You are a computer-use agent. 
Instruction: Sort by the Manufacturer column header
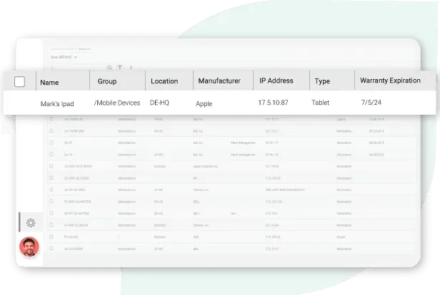pyautogui.click(x=219, y=81)
